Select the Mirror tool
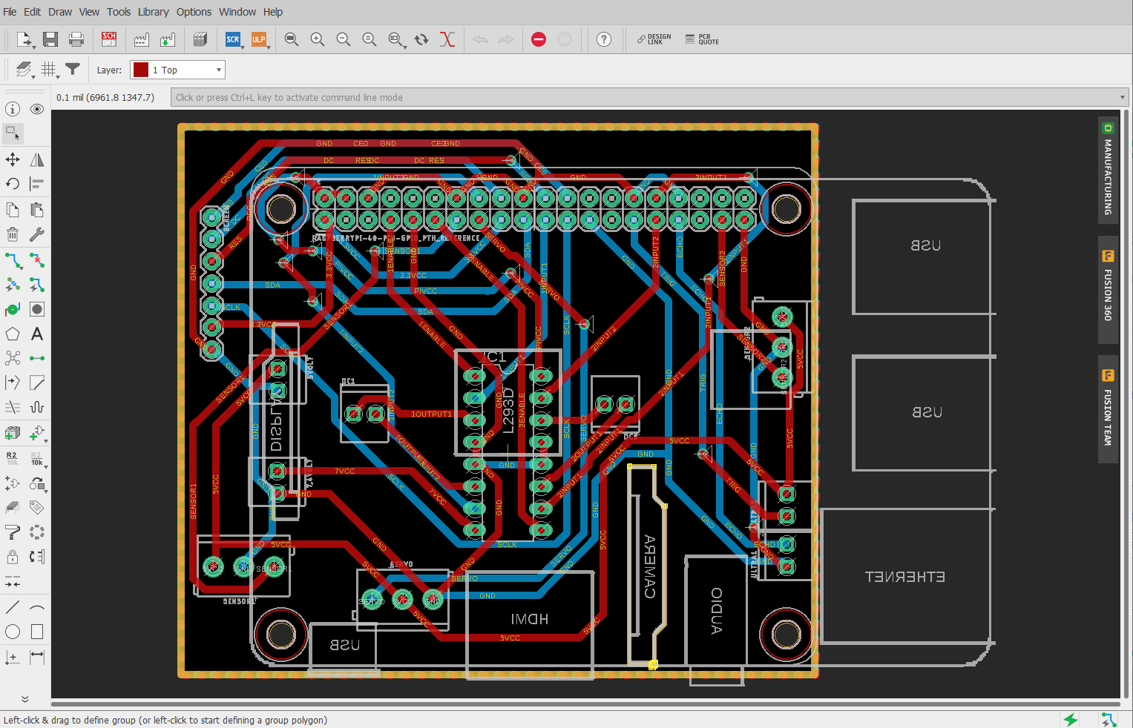This screenshot has width=1133, height=728. click(x=36, y=159)
